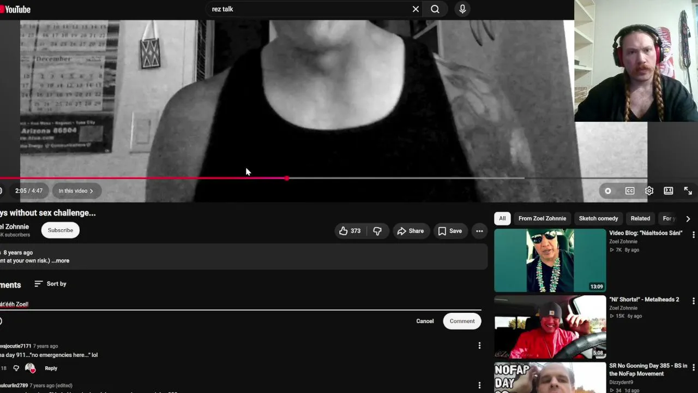
Task: Open the NoFap Day video thumbnail
Action: coord(550,378)
